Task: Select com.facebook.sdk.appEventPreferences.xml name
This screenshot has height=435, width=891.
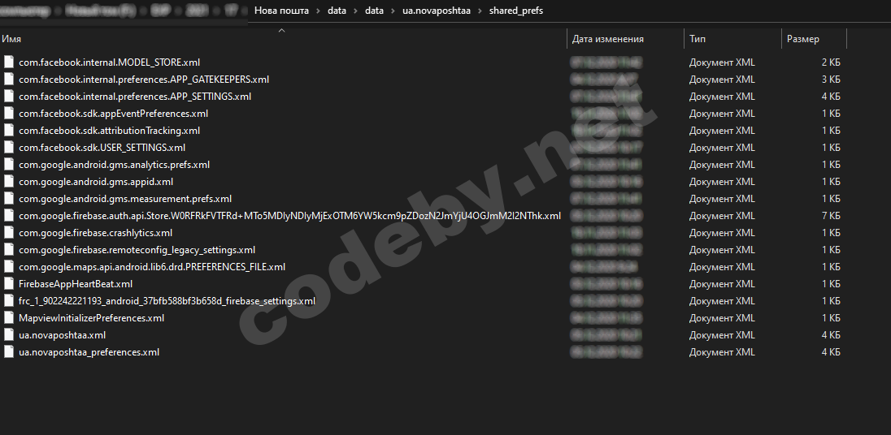Action: pyautogui.click(x=113, y=114)
